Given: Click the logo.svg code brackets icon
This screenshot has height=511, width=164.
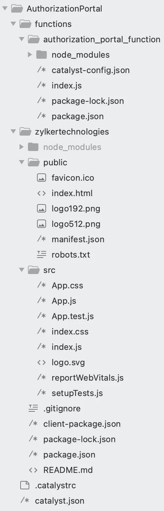Looking at the screenshot, I should coord(42,362).
